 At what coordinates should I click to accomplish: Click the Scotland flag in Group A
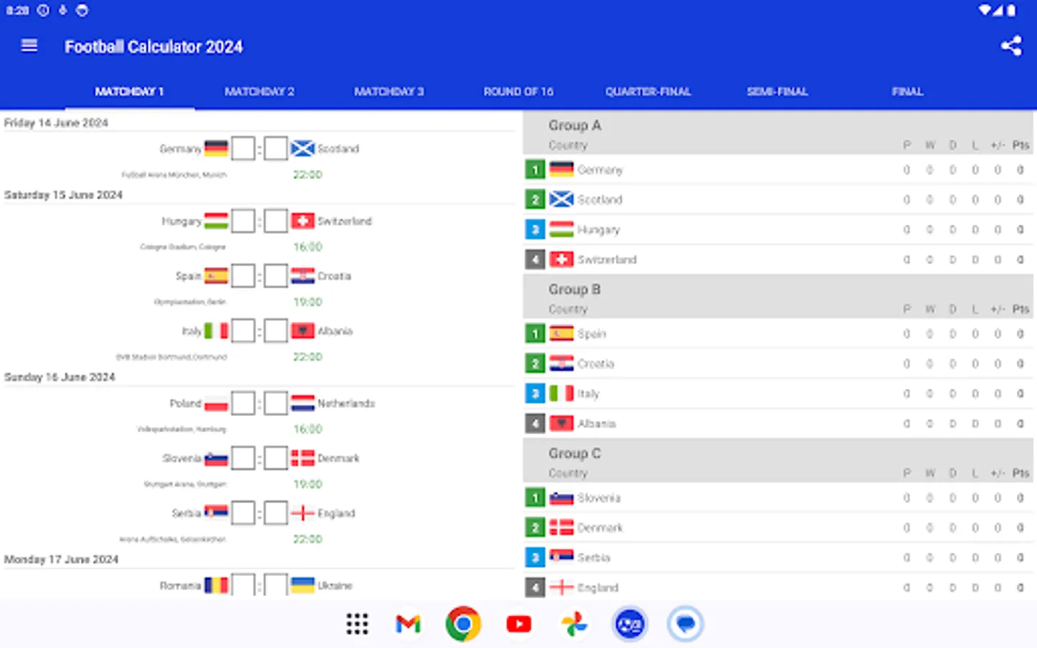click(x=561, y=199)
